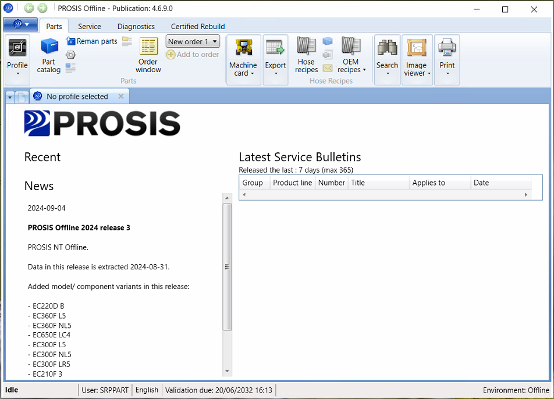554x399 pixels.
Task: Click the Released the last 7 days text
Action: coord(296,170)
